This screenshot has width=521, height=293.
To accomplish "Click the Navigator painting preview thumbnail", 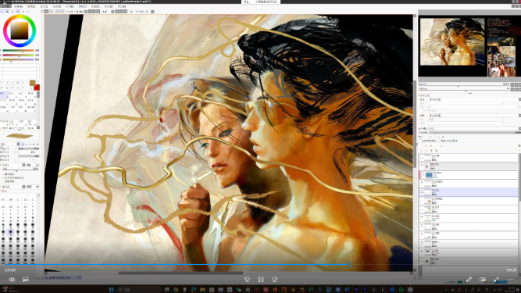I will click(452, 41).
